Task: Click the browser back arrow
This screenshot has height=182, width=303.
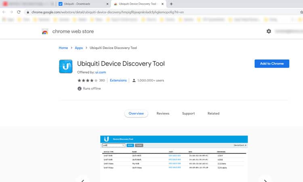Action: [x=4, y=12]
